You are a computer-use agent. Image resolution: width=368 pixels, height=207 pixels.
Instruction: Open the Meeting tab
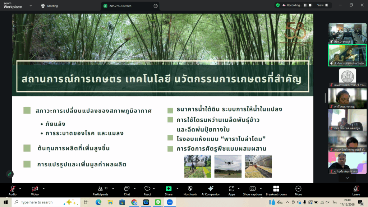coord(50,6)
